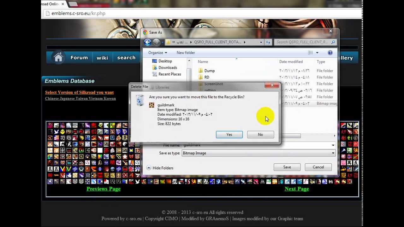Create a New folder
Screen dimensions: 404x227
[186, 53]
